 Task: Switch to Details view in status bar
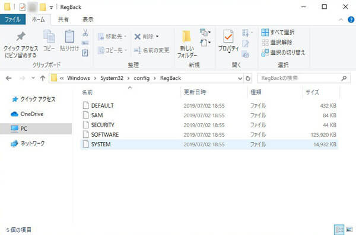click(339, 230)
